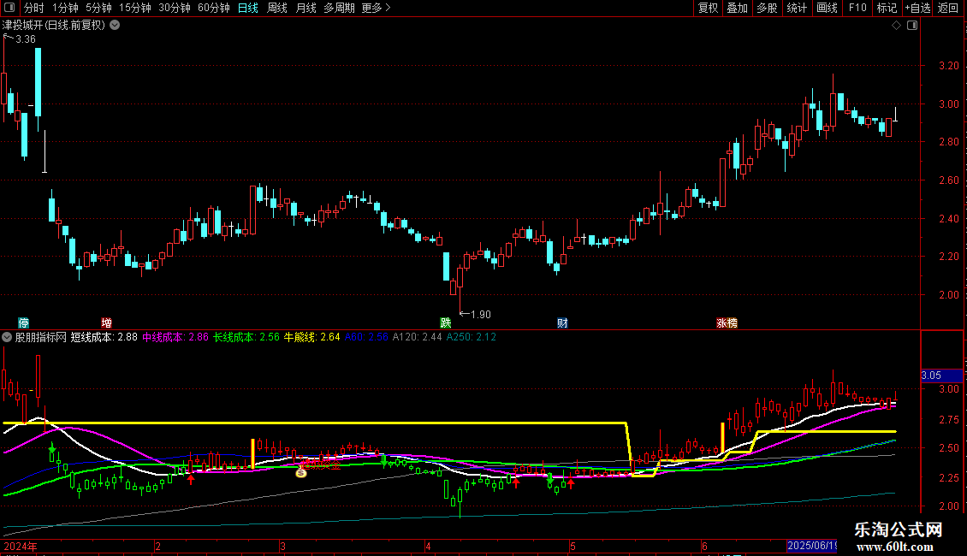Click the gold coin signal icon in indicator

[x=301, y=473]
